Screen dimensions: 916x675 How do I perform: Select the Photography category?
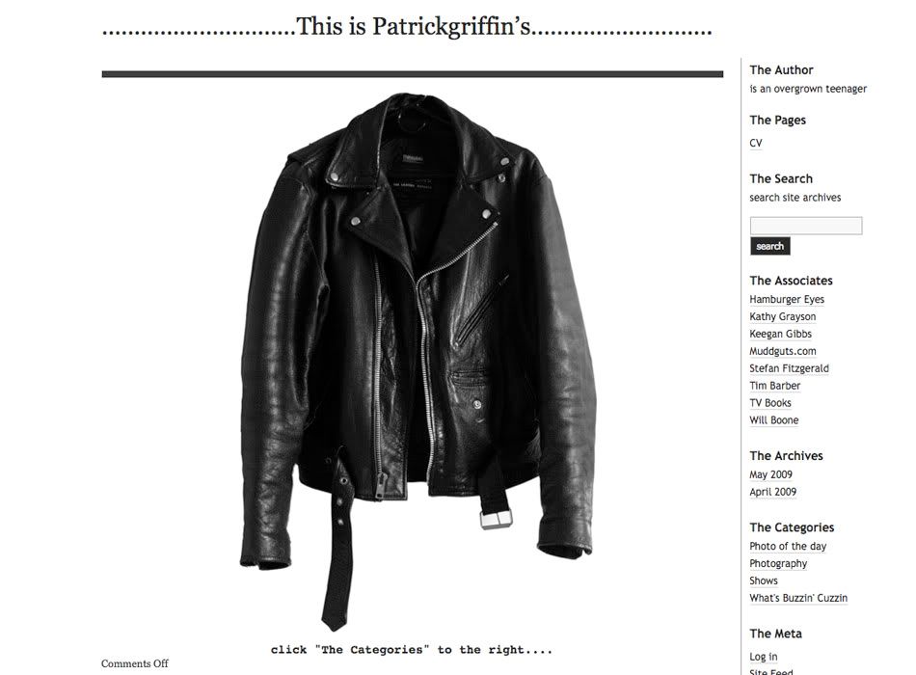[x=778, y=563]
